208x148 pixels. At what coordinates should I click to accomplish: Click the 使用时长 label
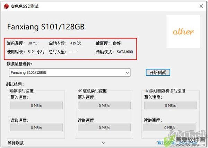tap(16, 52)
